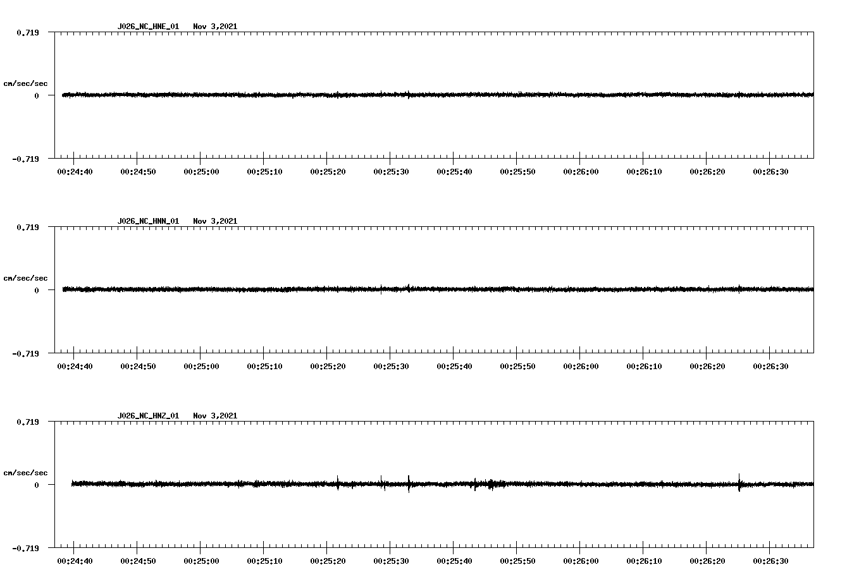
Task: Click the cm/sec/sec unit label on HNE plot
Action: [x=25, y=83]
